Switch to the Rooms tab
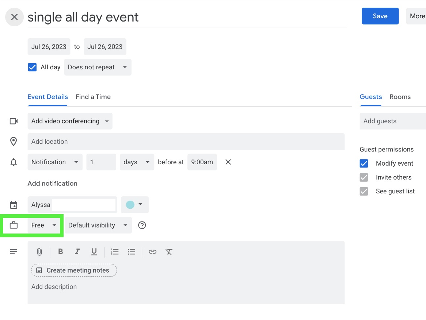This screenshot has width=426, height=320. [x=400, y=97]
